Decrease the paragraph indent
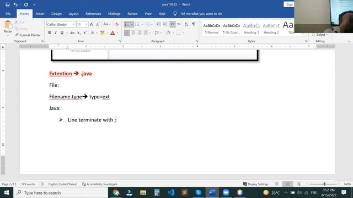The image size is (353, 198). (x=158, y=24)
